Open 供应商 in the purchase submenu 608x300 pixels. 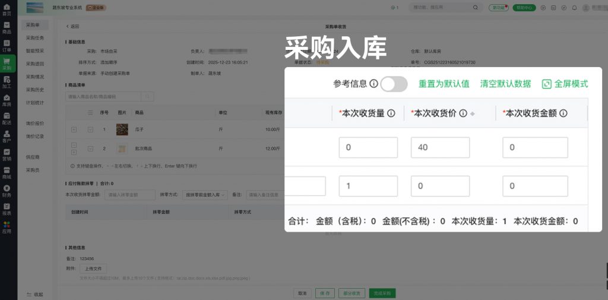tap(32, 157)
